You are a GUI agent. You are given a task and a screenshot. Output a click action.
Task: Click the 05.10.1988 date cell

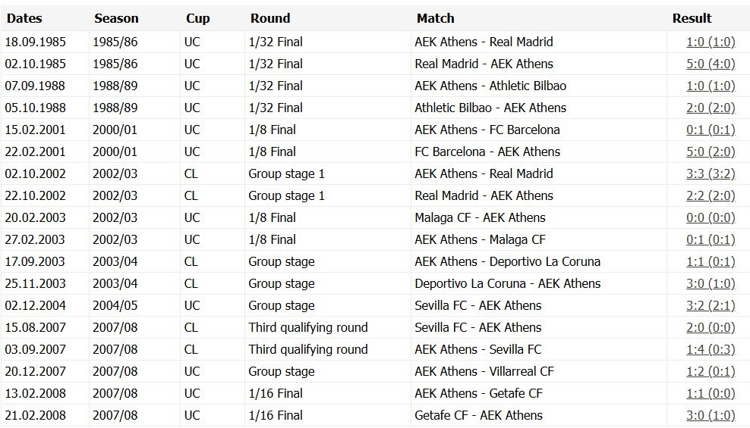click(35, 108)
